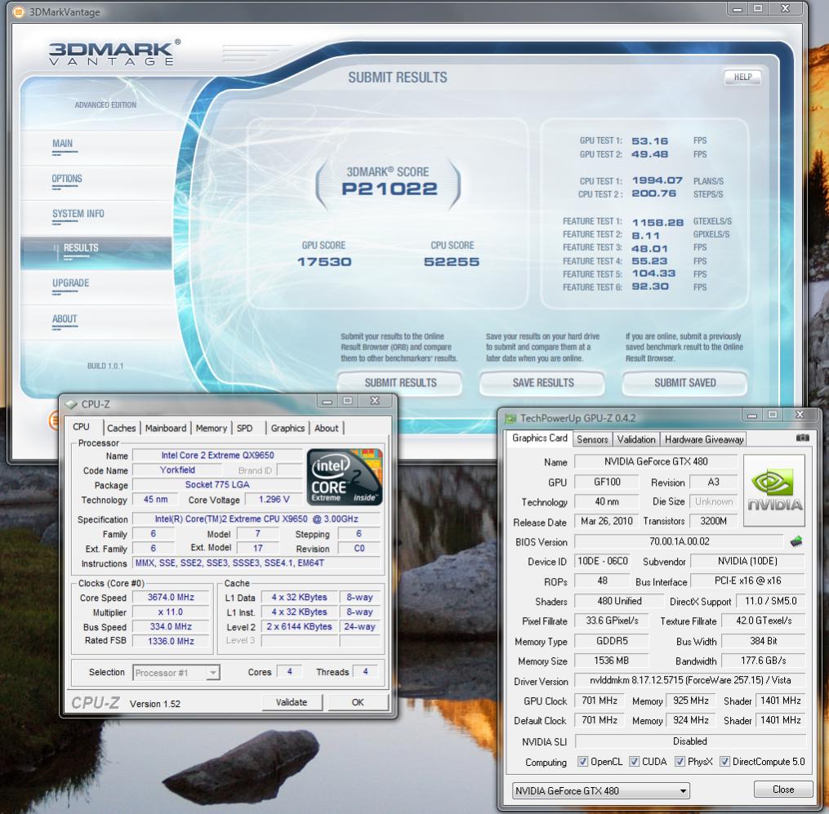The height and width of the screenshot is (814, 829).
Task: Click the Validate button in CPU-Z
Action: (292, 702)
